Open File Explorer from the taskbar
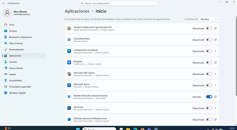This screenshot has width=237, height=130. coord(128,129)
